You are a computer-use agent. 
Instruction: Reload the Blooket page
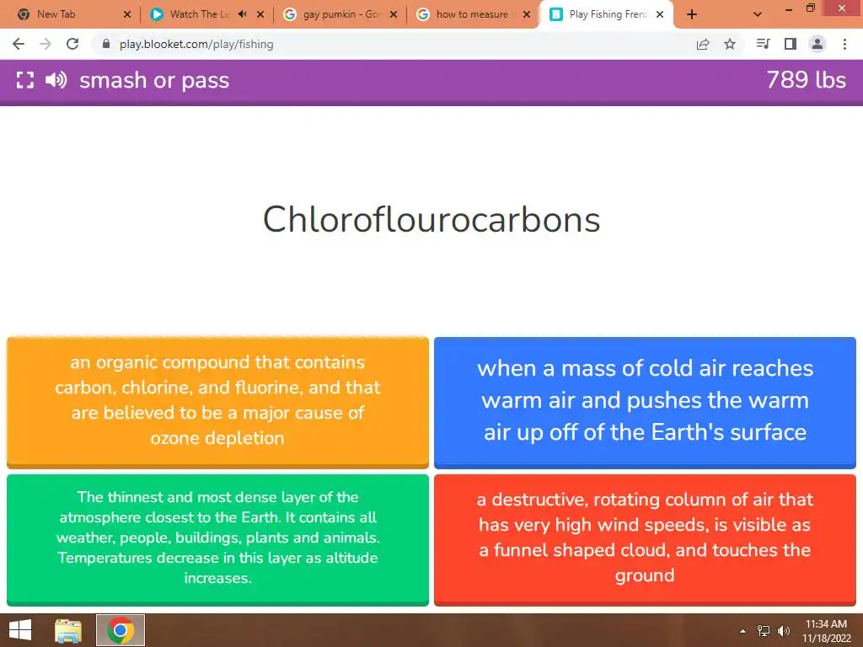click(72, 44)
